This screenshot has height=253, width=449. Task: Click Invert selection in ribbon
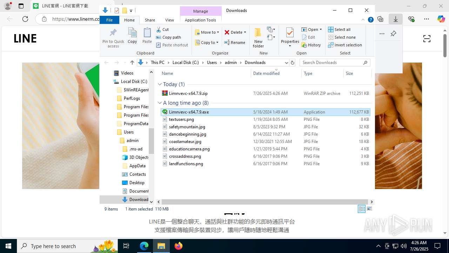345,45
